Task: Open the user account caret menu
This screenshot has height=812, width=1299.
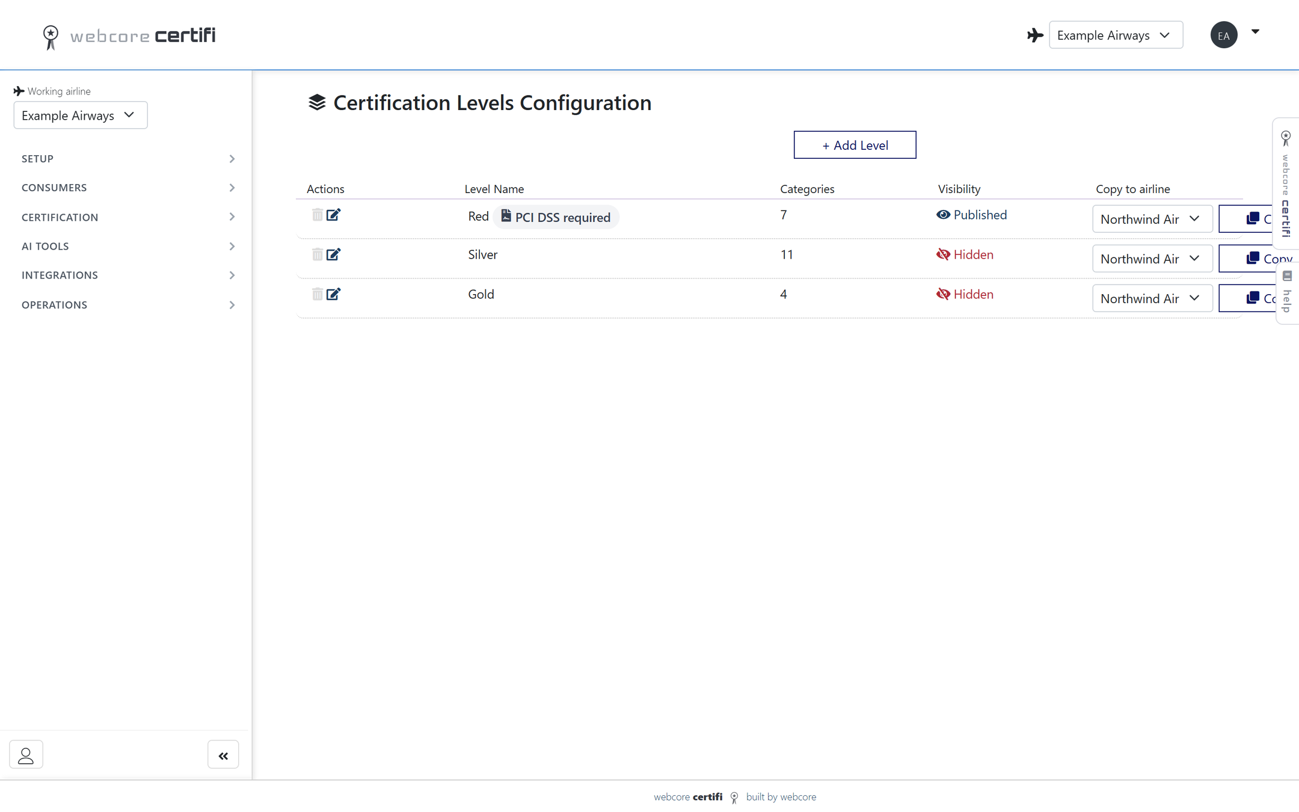Action: 1255,32
